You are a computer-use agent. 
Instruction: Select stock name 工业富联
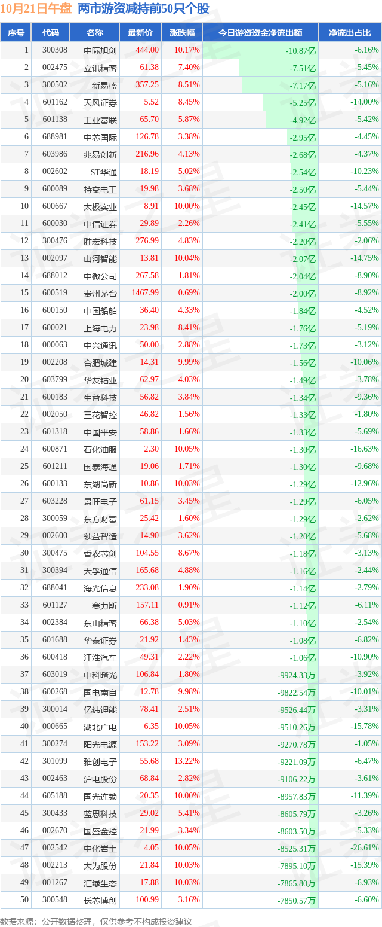[100, 120]
